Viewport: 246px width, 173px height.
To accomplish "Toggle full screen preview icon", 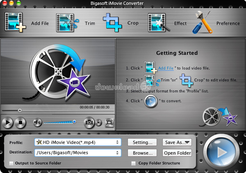I will click(x=109, y=122).
